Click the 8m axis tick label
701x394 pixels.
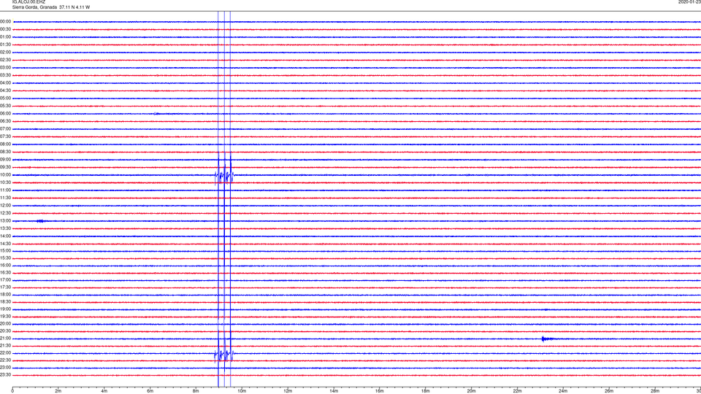click(196, 391)
